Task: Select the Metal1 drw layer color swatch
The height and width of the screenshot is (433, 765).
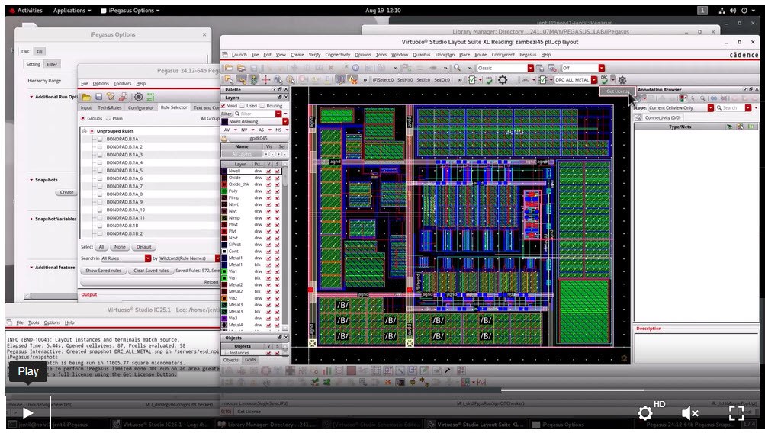Action: tap(225, 258)
